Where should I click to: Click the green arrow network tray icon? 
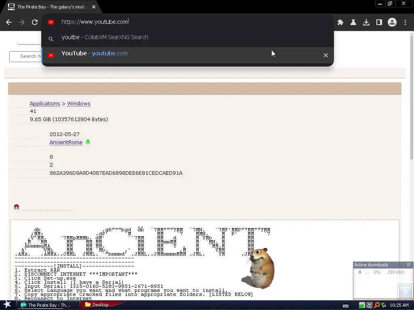(x=362, y=305)
